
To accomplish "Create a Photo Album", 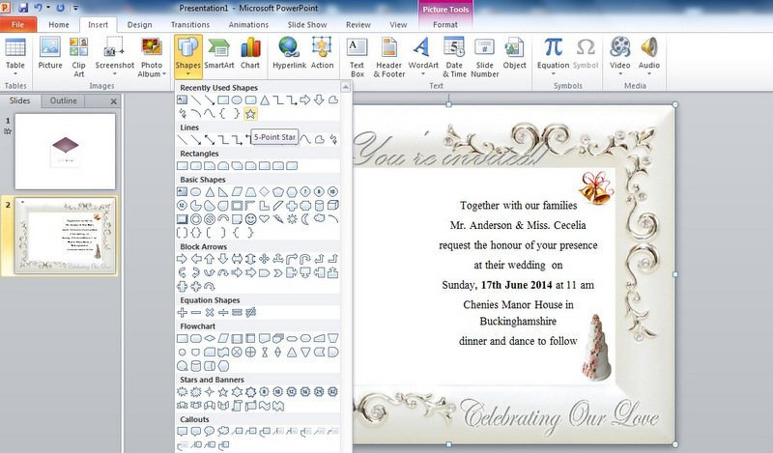I will tap(152, 57).
